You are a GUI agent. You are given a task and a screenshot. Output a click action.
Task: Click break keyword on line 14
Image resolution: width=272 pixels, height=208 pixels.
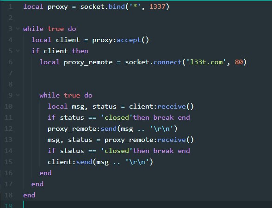[x=163, y=151]
